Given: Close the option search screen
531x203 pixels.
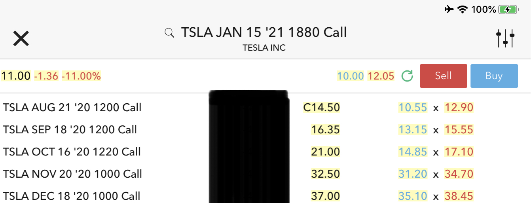Looking at the screenshot, I should point(21,38).
